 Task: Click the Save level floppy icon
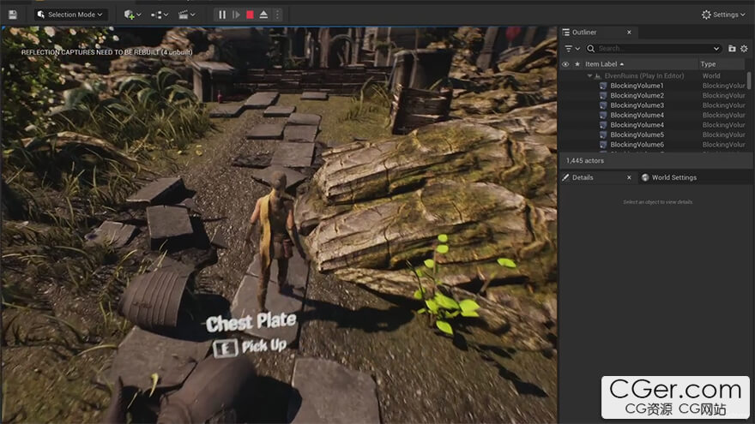click(13, 15)
